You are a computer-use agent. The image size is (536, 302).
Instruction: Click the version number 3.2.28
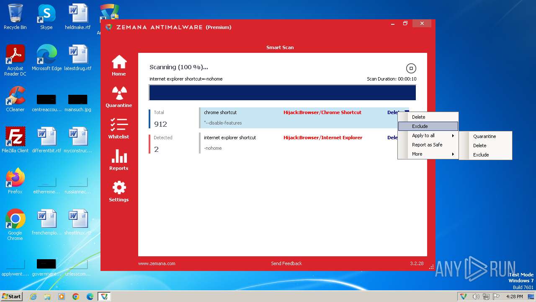click(x=417, y=263)
